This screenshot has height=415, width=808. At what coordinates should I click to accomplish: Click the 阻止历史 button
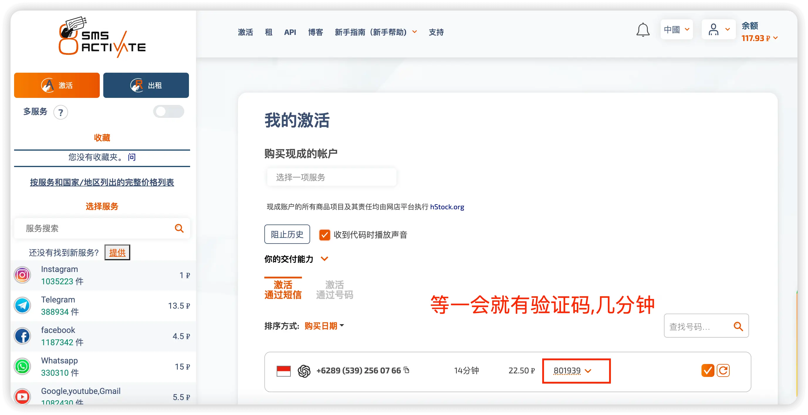[x=287, y=234]
